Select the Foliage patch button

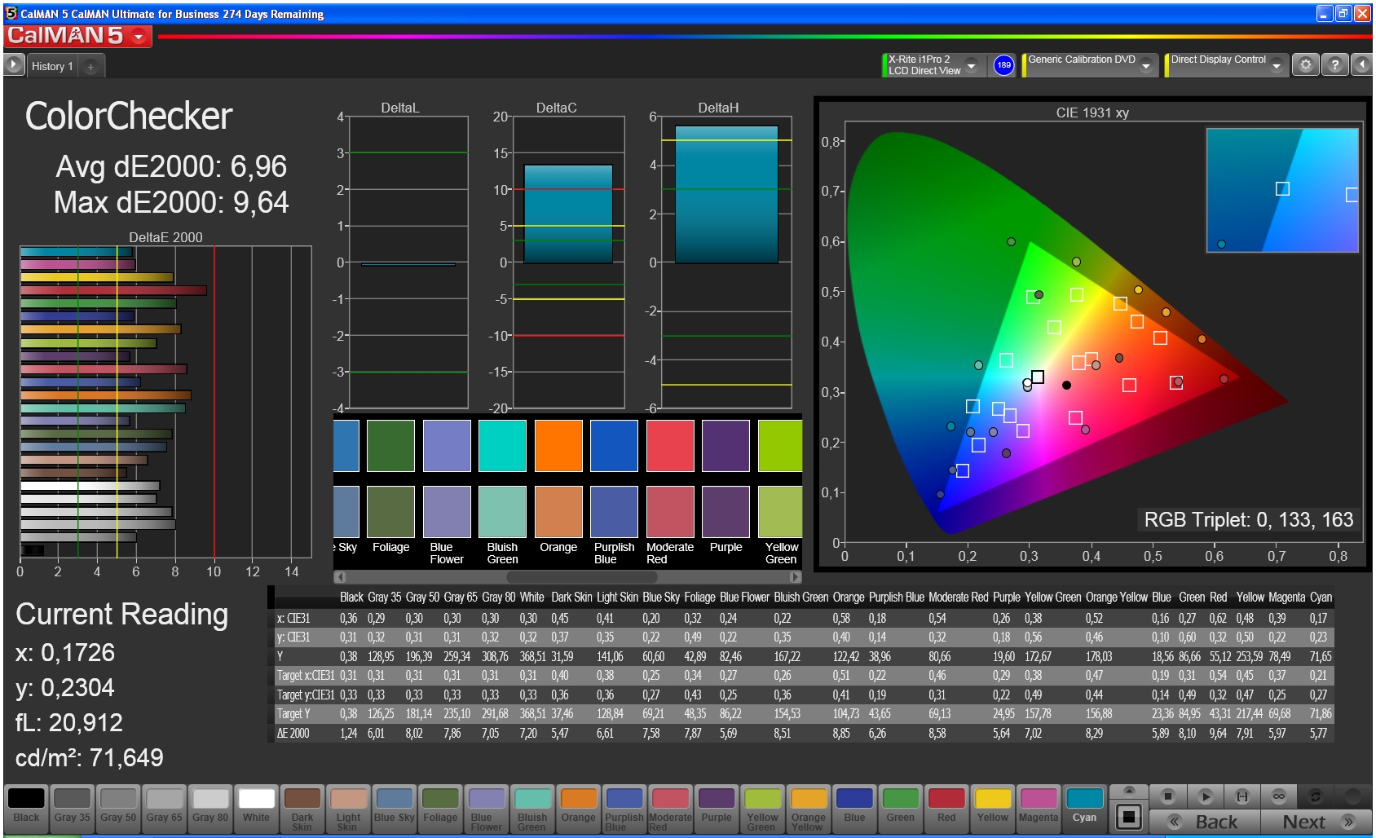440,809
